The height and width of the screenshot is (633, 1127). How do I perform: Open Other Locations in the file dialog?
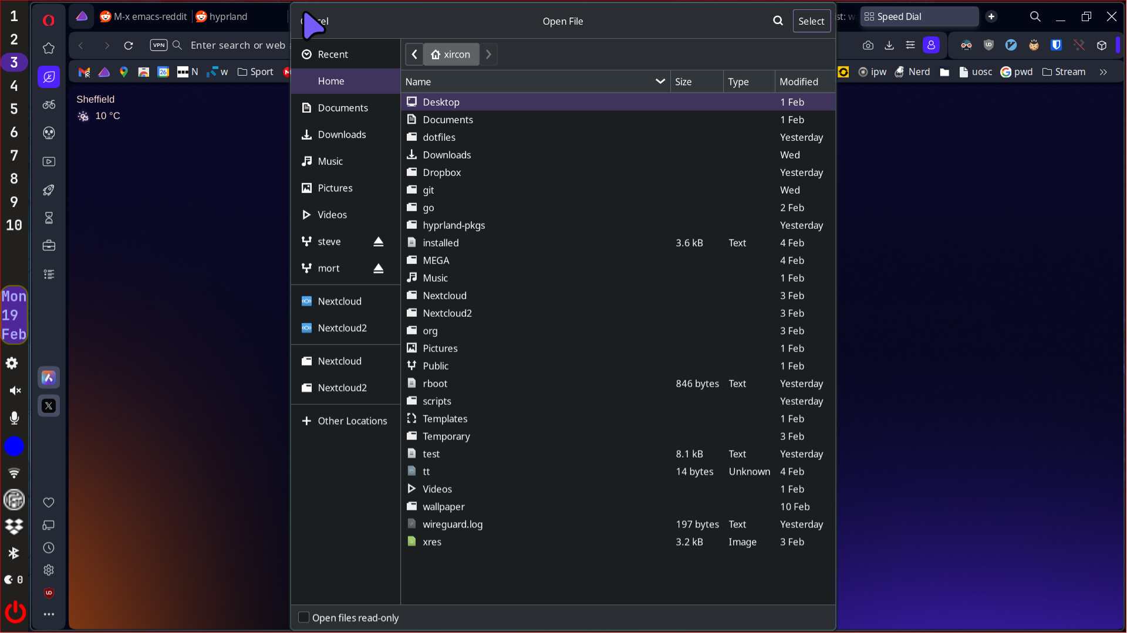352,421
